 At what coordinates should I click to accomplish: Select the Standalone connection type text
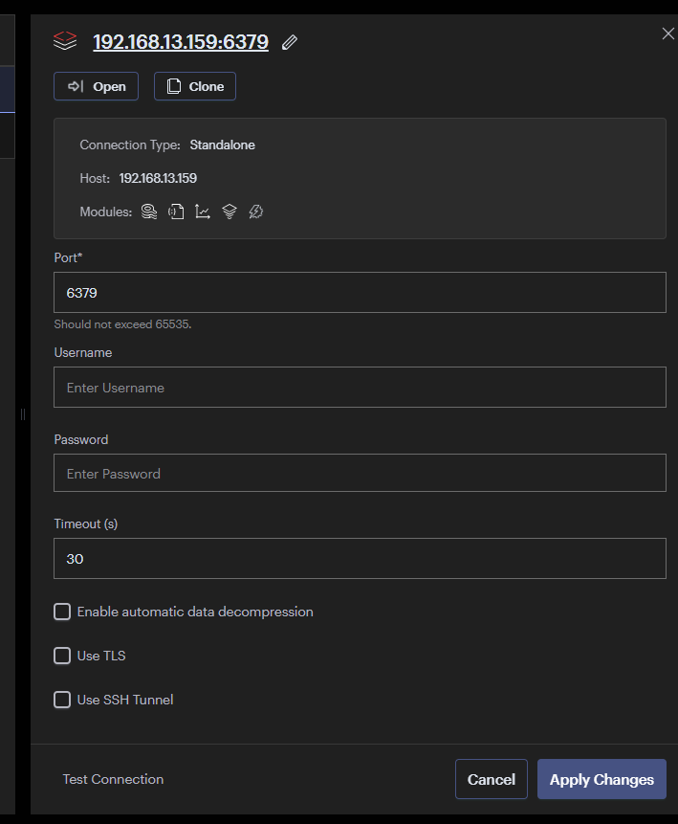point(222,145)
